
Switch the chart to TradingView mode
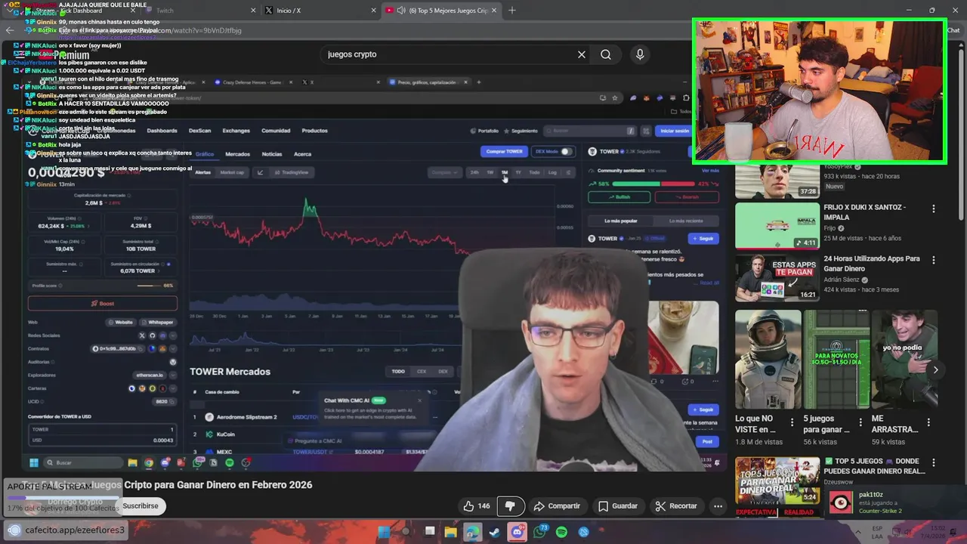click(x=292, y=172)
